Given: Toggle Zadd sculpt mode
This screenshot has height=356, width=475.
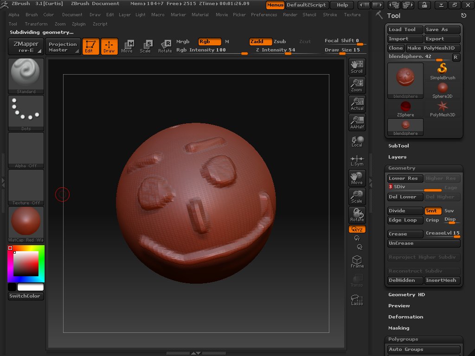Looking at the screenshot, I should coord(261,41).
